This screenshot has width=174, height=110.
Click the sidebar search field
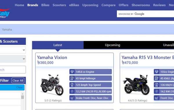click(x=13, y=70)
